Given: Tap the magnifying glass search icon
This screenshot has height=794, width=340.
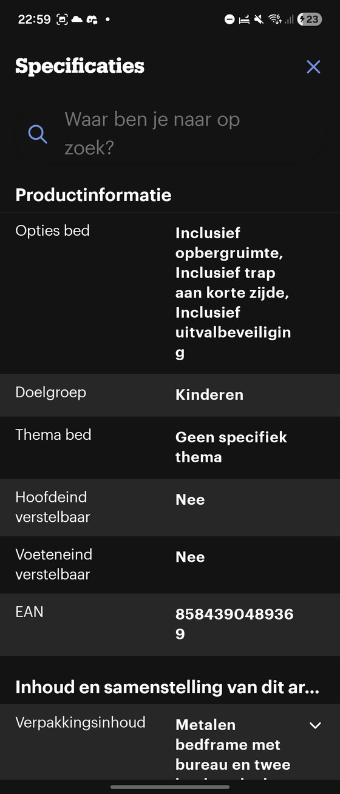Looking at the screenshot, I should [38, 134].
